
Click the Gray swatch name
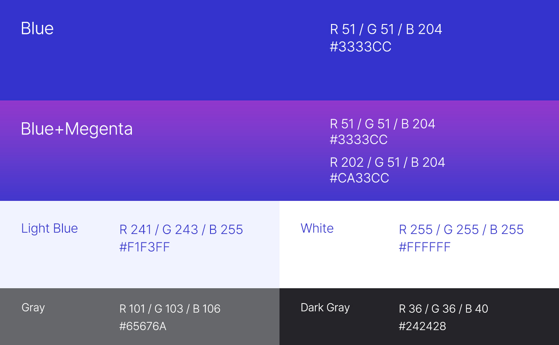coord(33,307)
